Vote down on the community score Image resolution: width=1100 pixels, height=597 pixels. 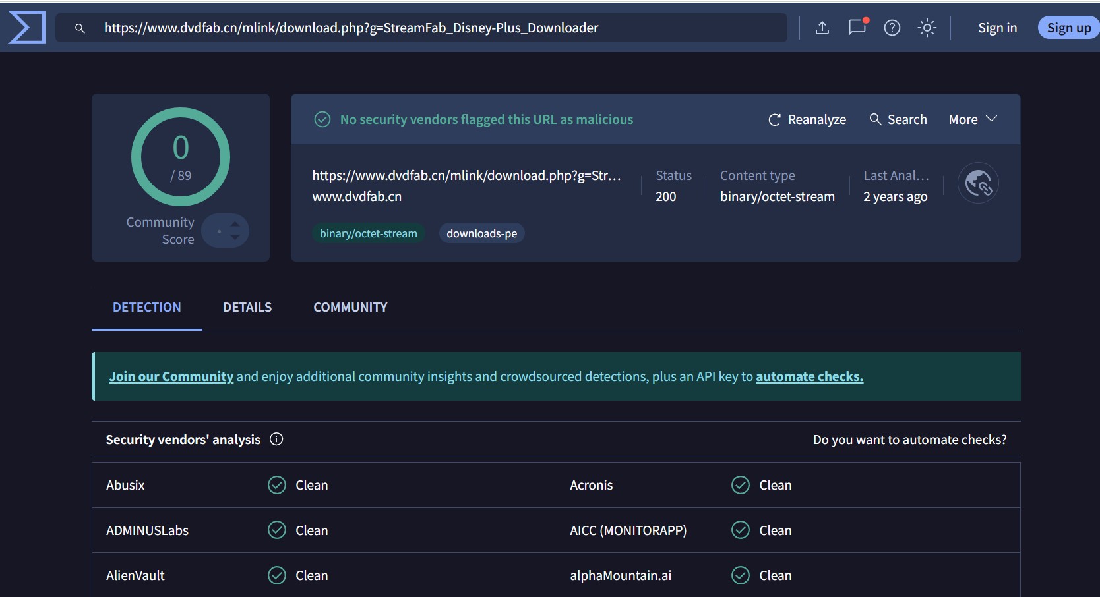click(x=235, y=237)
